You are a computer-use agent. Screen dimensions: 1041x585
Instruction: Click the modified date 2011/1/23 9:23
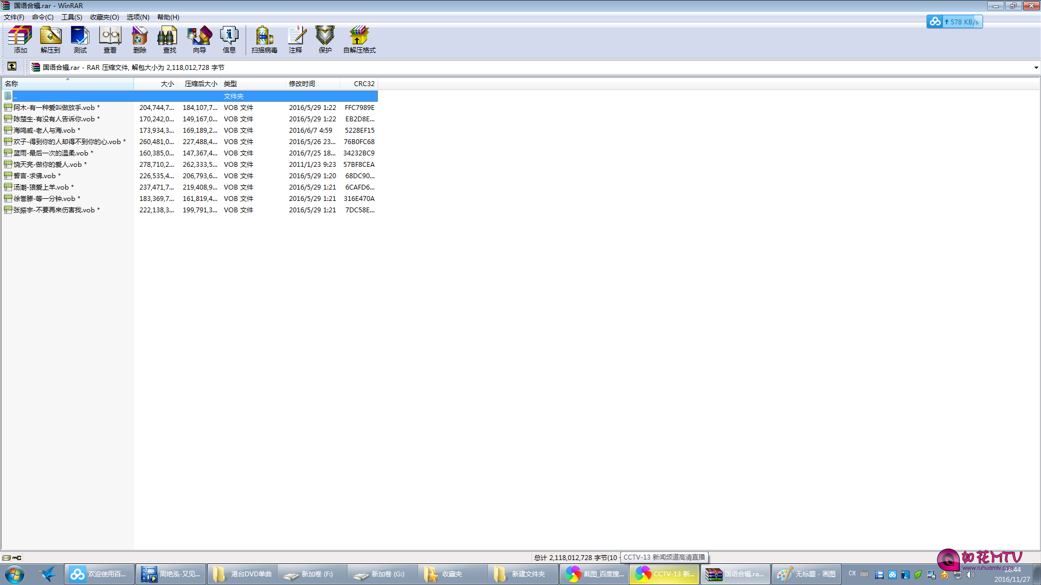(x=312, y=165)
